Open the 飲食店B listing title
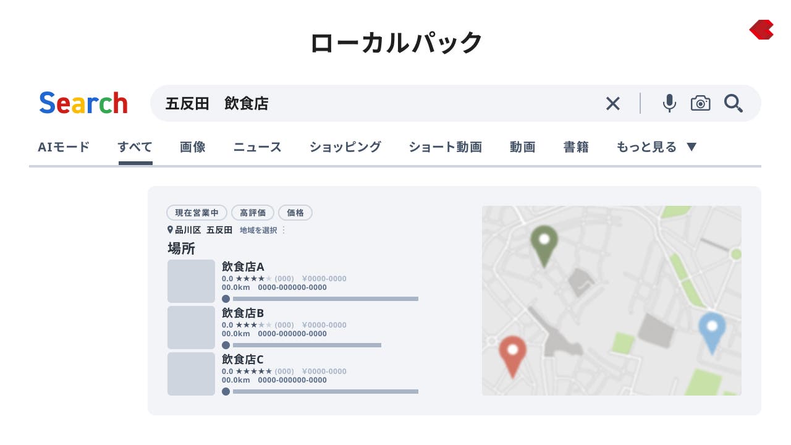The image size is (791, 445). [x=243, y=313]
